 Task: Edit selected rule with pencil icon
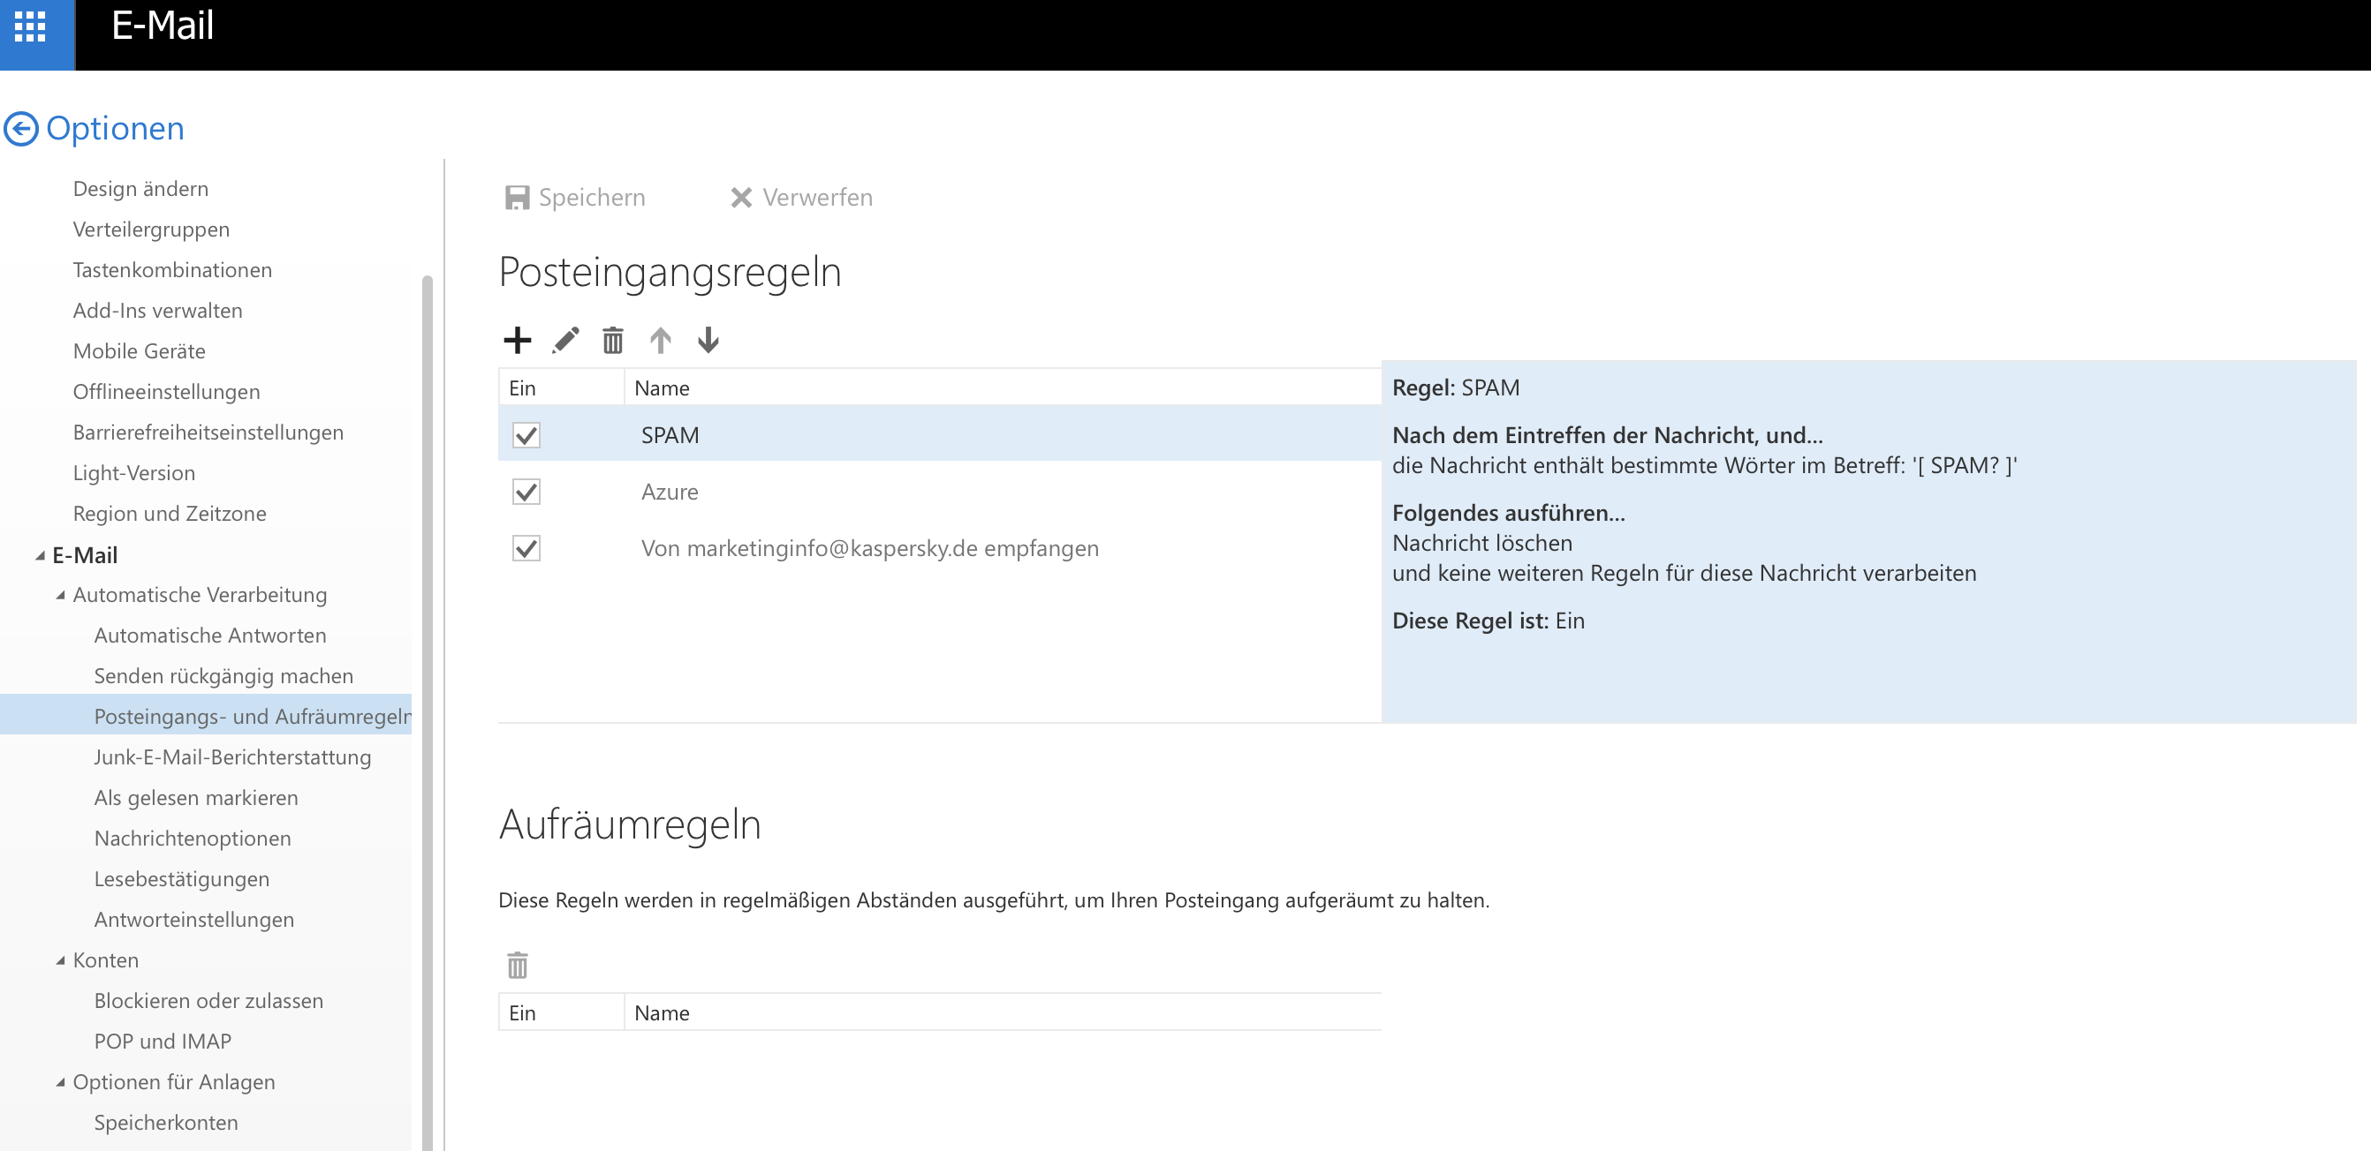click(565, 340)
